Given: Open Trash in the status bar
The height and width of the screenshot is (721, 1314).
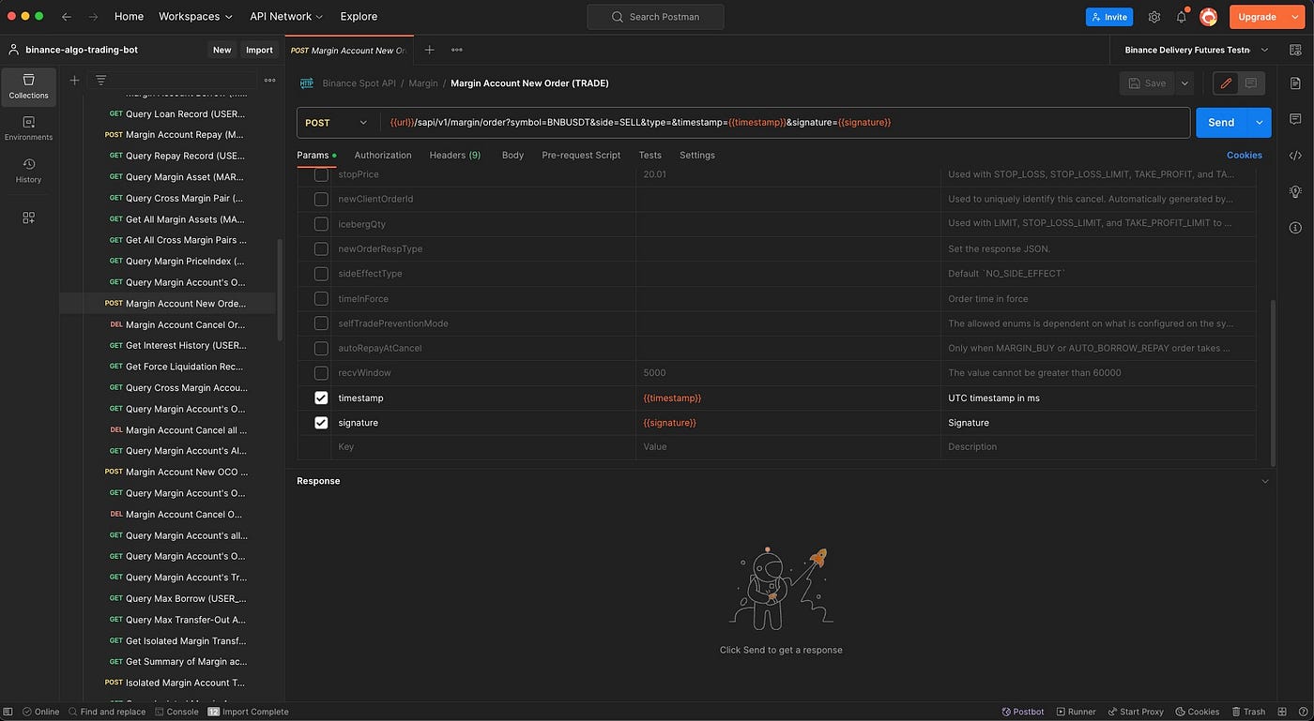Looking at the screenshot, I should [1248, 712].
